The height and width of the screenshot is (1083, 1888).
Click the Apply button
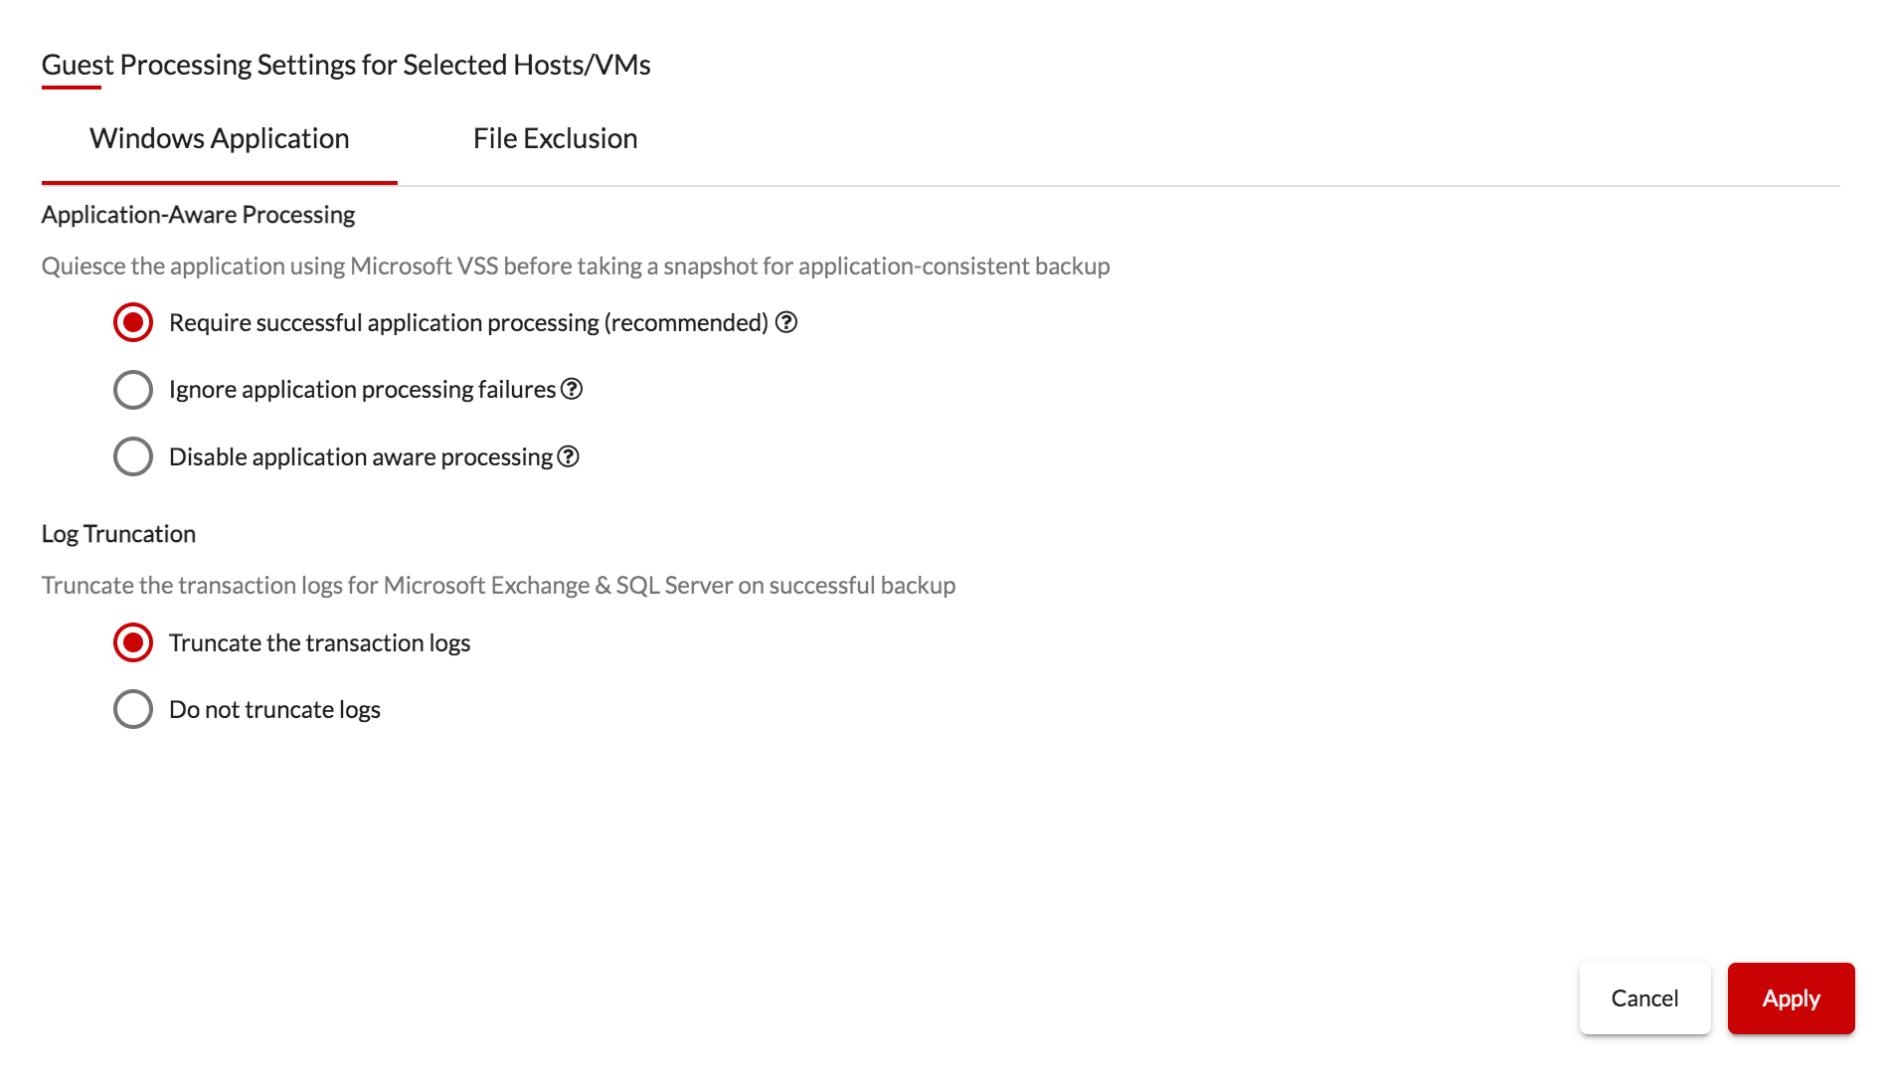(1791, 998)
